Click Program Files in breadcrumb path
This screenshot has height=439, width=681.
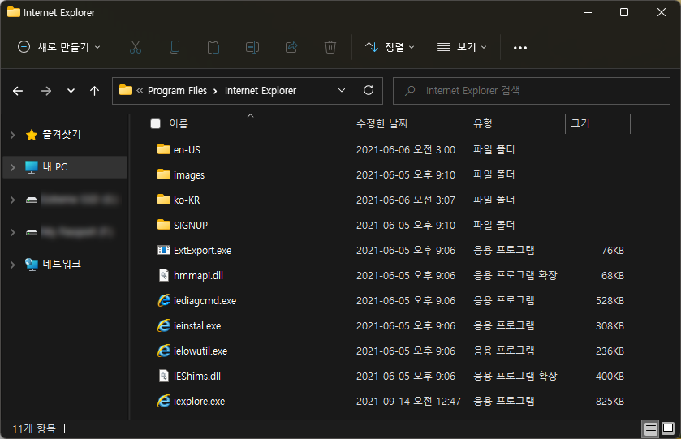(177, 90)
